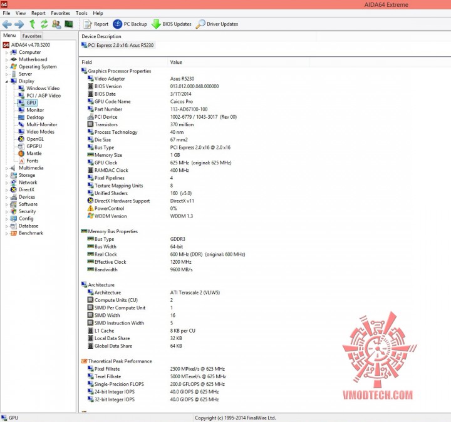Select the GPU Code Name row
The image size is (451, 422).
140,102
